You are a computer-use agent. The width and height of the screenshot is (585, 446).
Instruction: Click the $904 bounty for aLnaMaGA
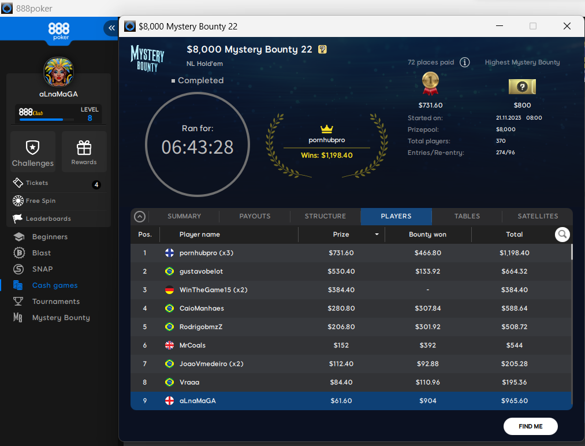[x=427, y=401]
